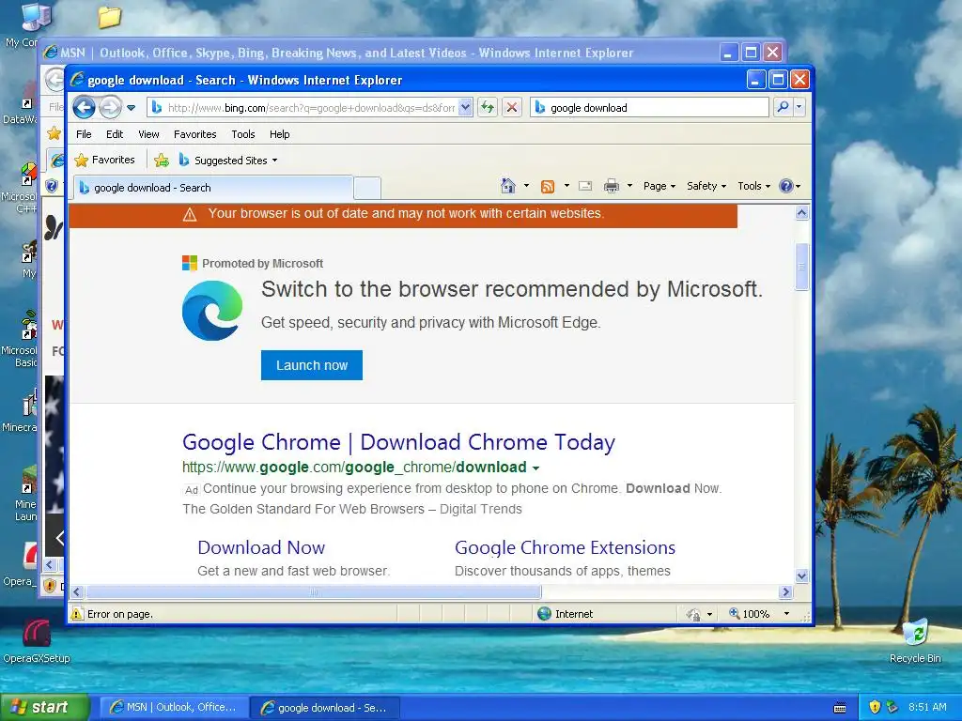Viewport: 962px width, 721px height.
Task: Open the View menu
Action: pos(148,134)
